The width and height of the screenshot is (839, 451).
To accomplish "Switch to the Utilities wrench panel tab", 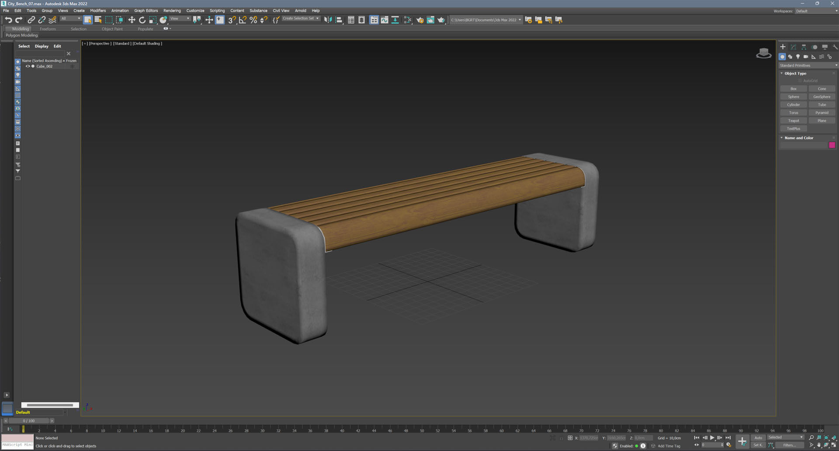I will point(835,47).
